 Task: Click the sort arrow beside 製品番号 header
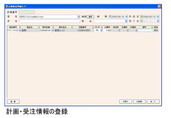(x=20, y=27)
